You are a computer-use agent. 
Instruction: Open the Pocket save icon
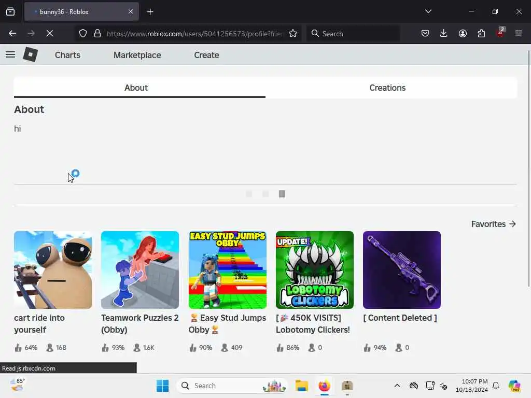coord(425,33)
